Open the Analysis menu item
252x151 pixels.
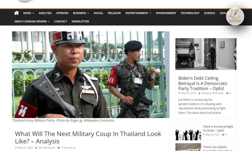(45, 13)
